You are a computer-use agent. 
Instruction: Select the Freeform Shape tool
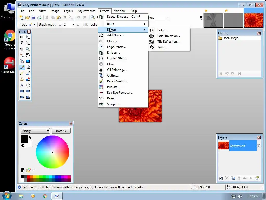point(28,97)
